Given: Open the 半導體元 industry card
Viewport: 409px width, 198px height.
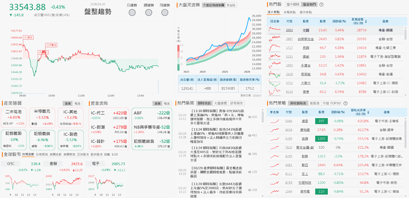Looking at the screenshot, I should click(x=42, y=118).
